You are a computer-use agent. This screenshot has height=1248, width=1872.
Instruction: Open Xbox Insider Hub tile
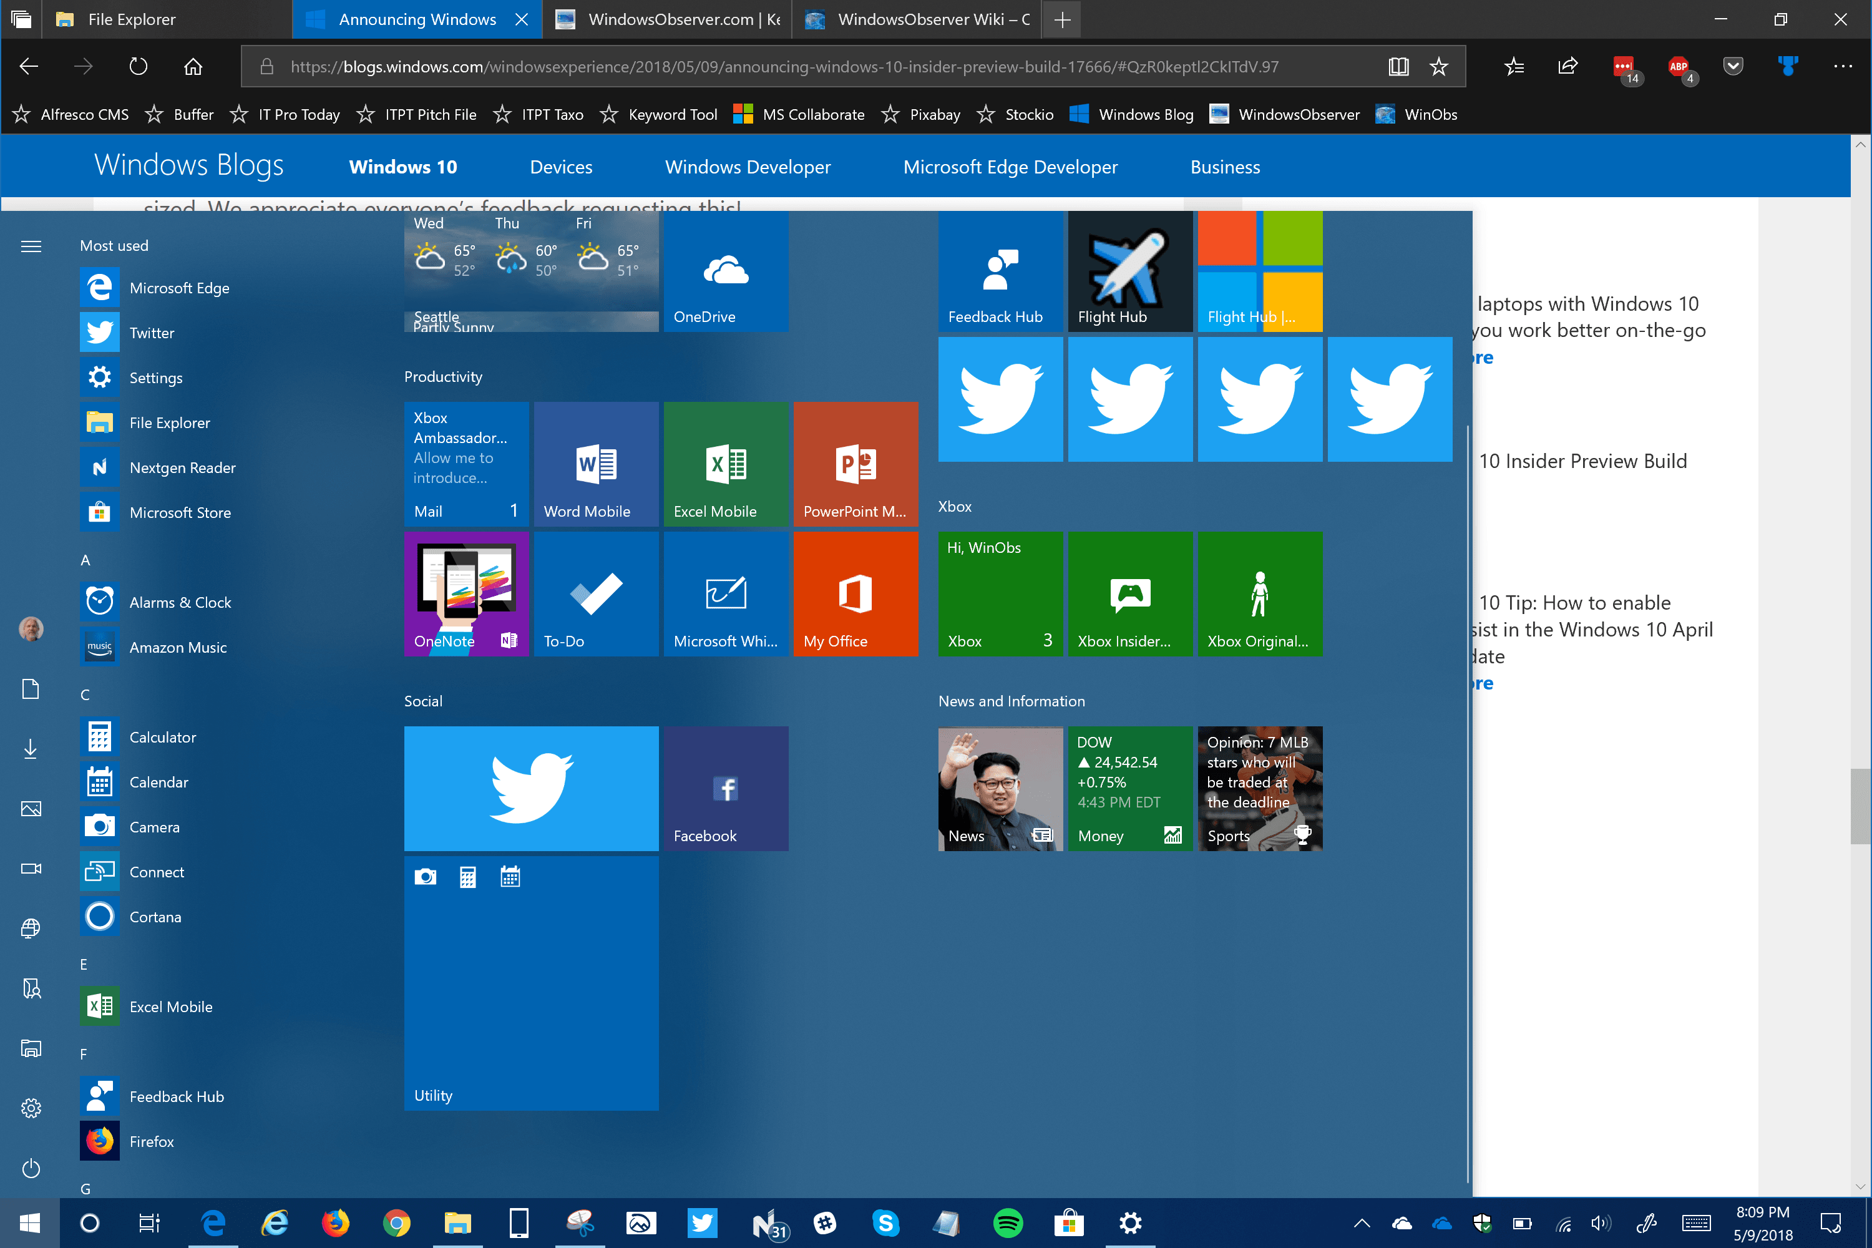[x=1129, y=594]
